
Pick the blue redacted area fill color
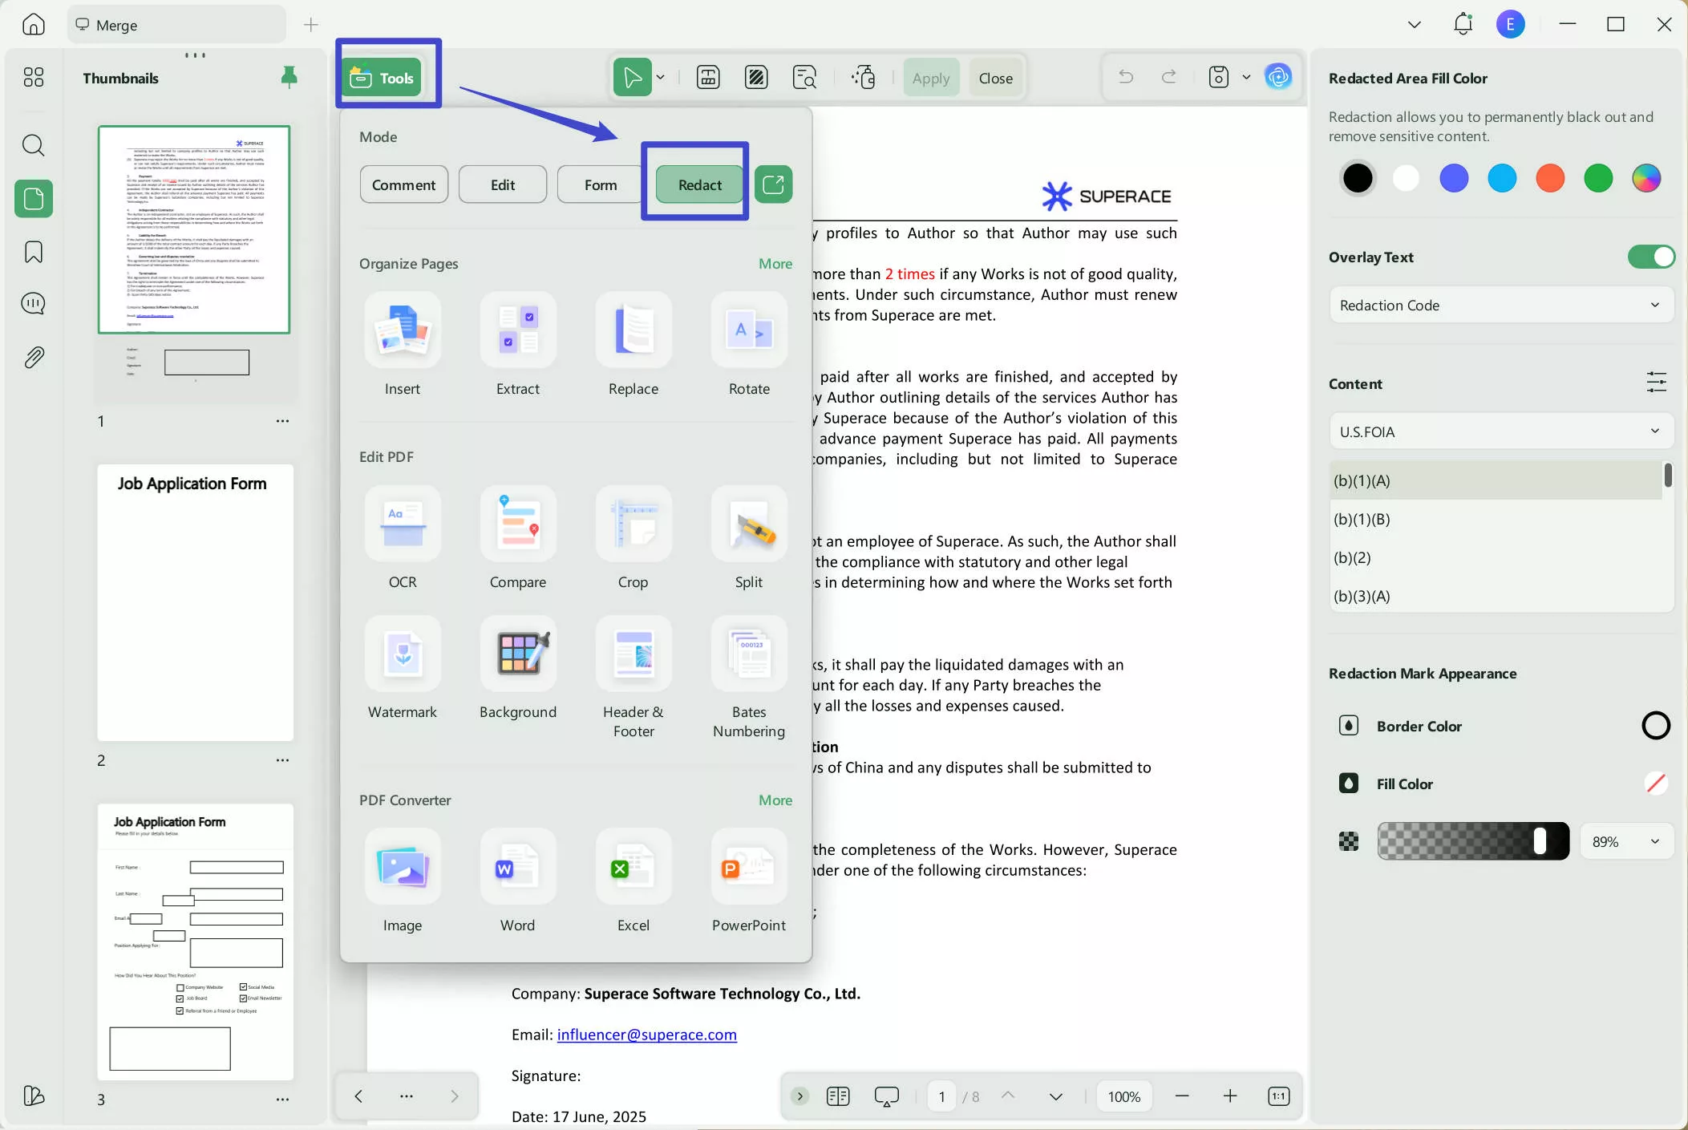1454,178
